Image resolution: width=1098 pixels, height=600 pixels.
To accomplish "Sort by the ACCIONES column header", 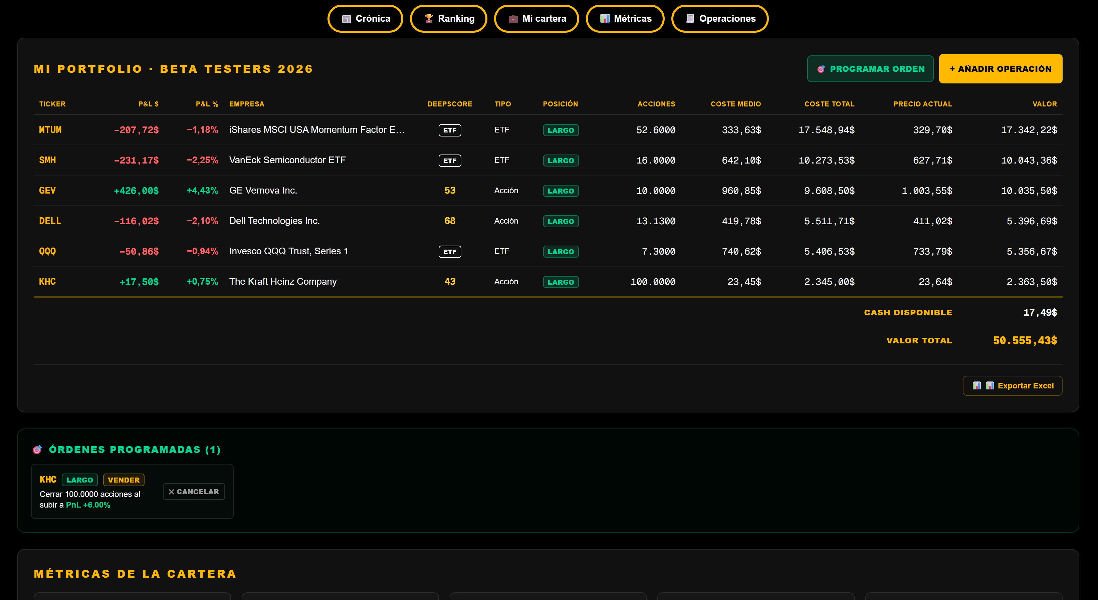I will [x=656, y=104].
